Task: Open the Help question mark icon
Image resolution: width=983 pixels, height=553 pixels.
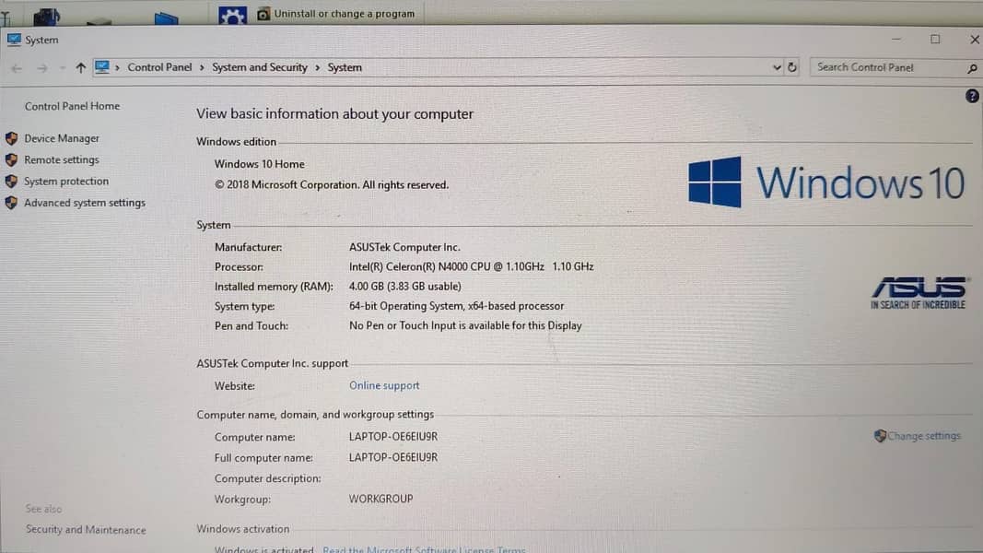Action: tap(972, 96)
